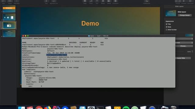Insert a Table from the toolbar
Viewport: 195px width, 109px height.
[85, 2]
